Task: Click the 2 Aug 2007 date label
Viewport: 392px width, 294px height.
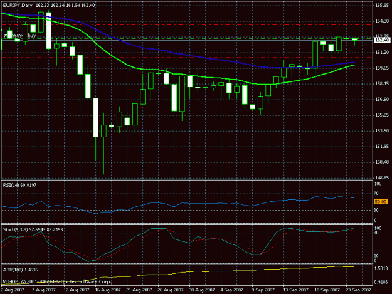Action: (x=13, y=290)
